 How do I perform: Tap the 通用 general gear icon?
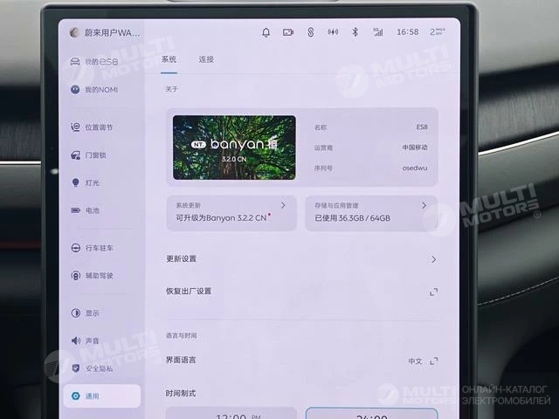76,395
